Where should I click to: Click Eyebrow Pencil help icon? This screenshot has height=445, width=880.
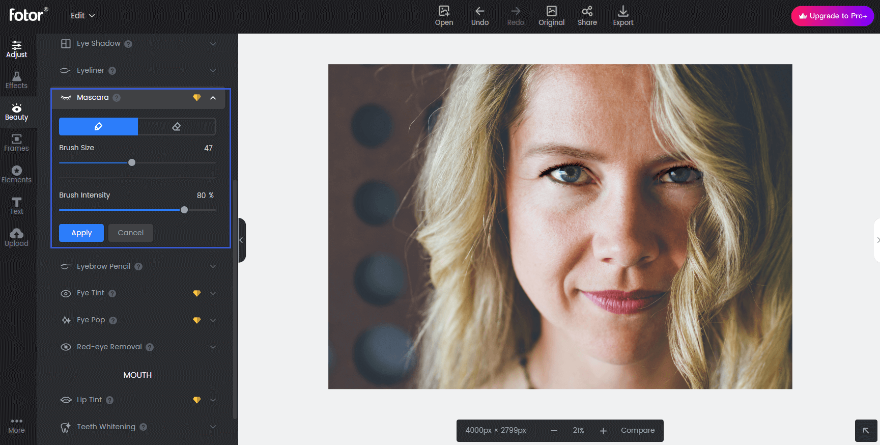click(138, 266)
